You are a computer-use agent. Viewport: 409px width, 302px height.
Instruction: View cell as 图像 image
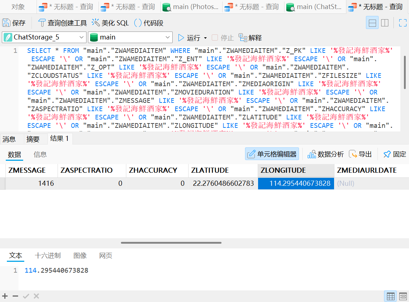point(80,256)
